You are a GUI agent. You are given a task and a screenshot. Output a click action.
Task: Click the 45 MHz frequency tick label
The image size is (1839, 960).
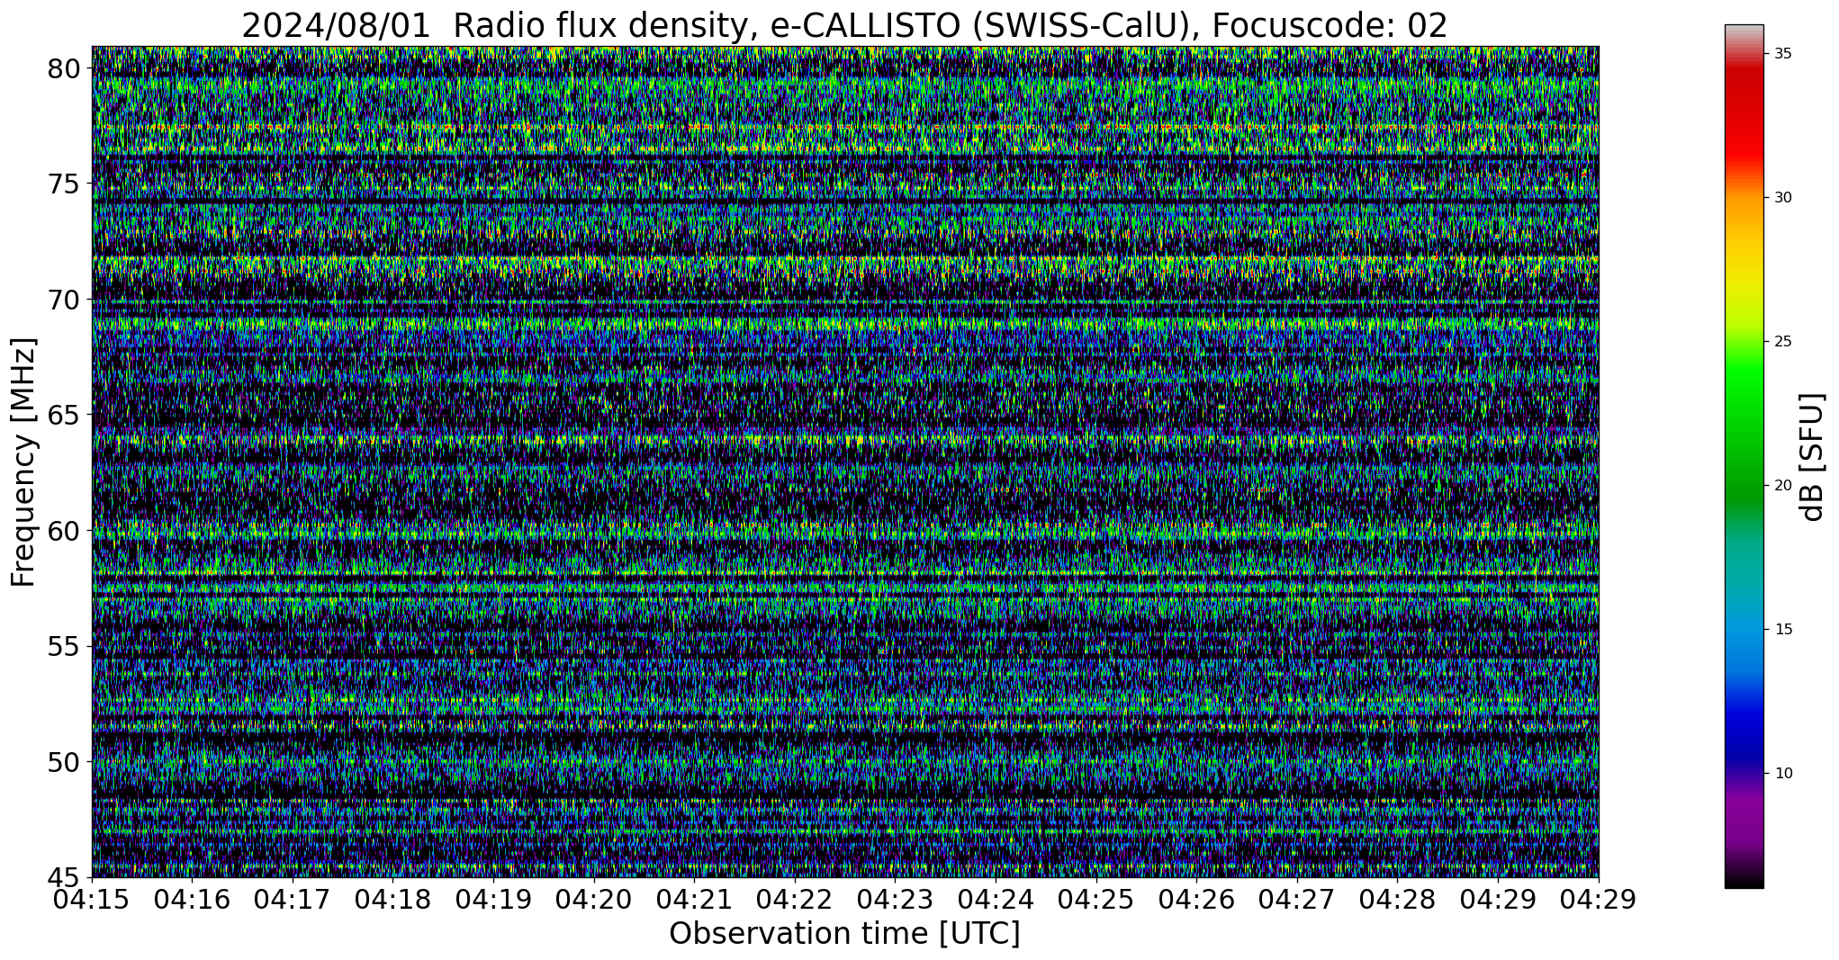pos(64,877)
